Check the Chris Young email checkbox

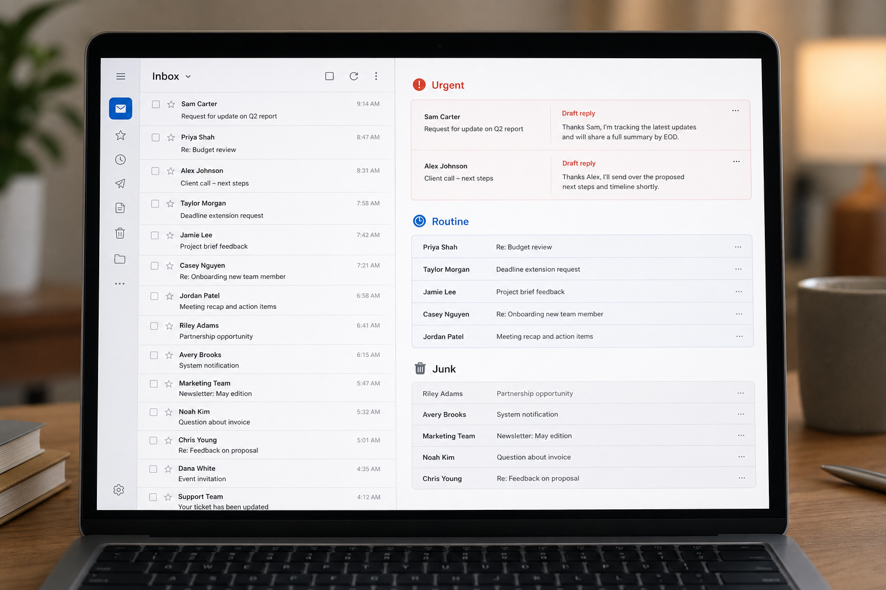(x=153, y=441)
